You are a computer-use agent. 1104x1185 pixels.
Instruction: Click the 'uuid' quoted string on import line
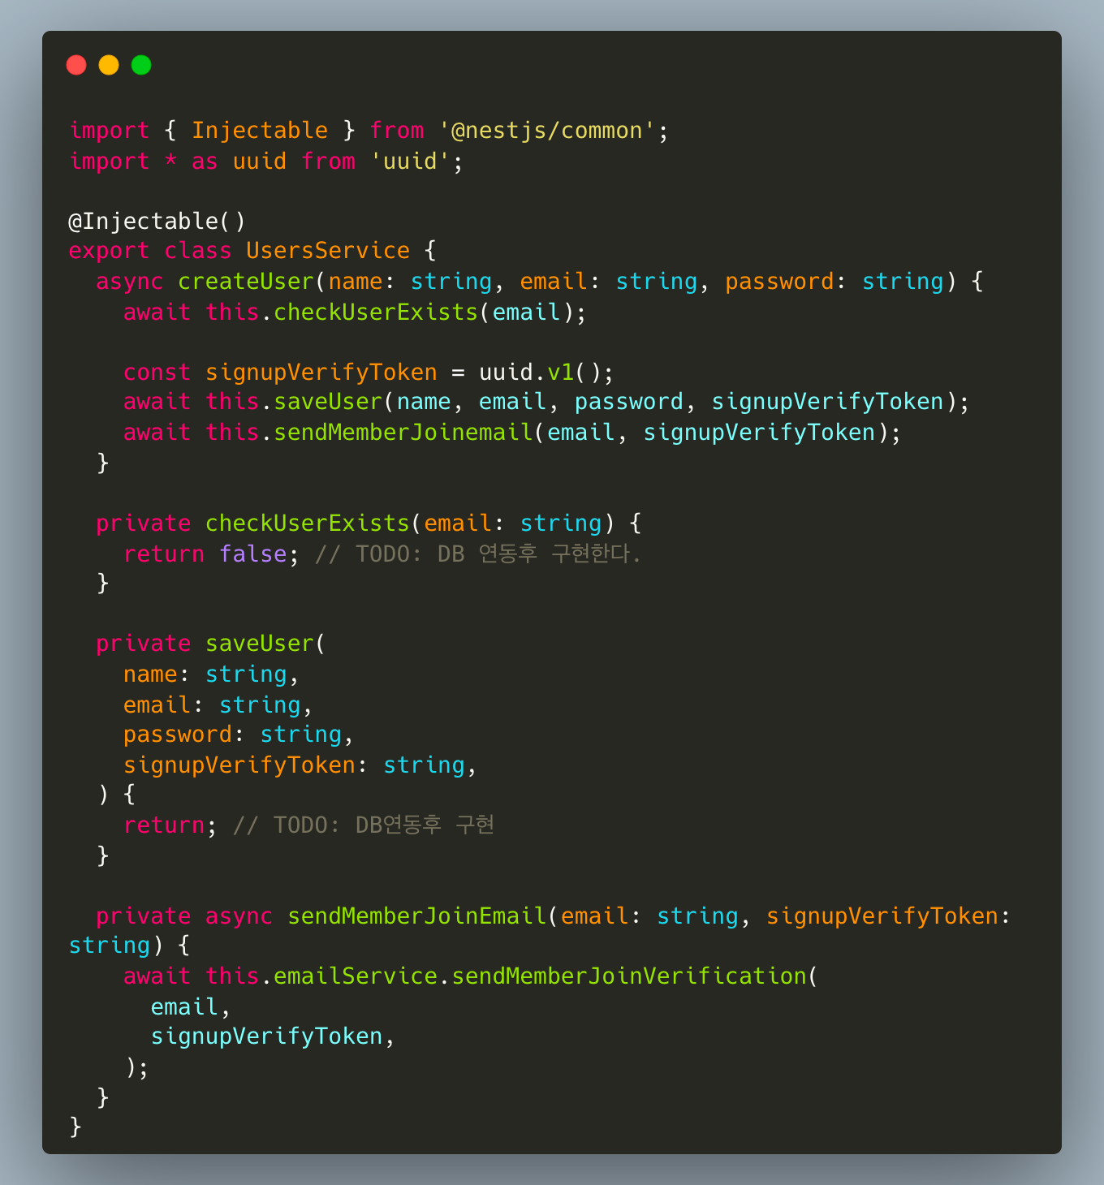point(410,162)
